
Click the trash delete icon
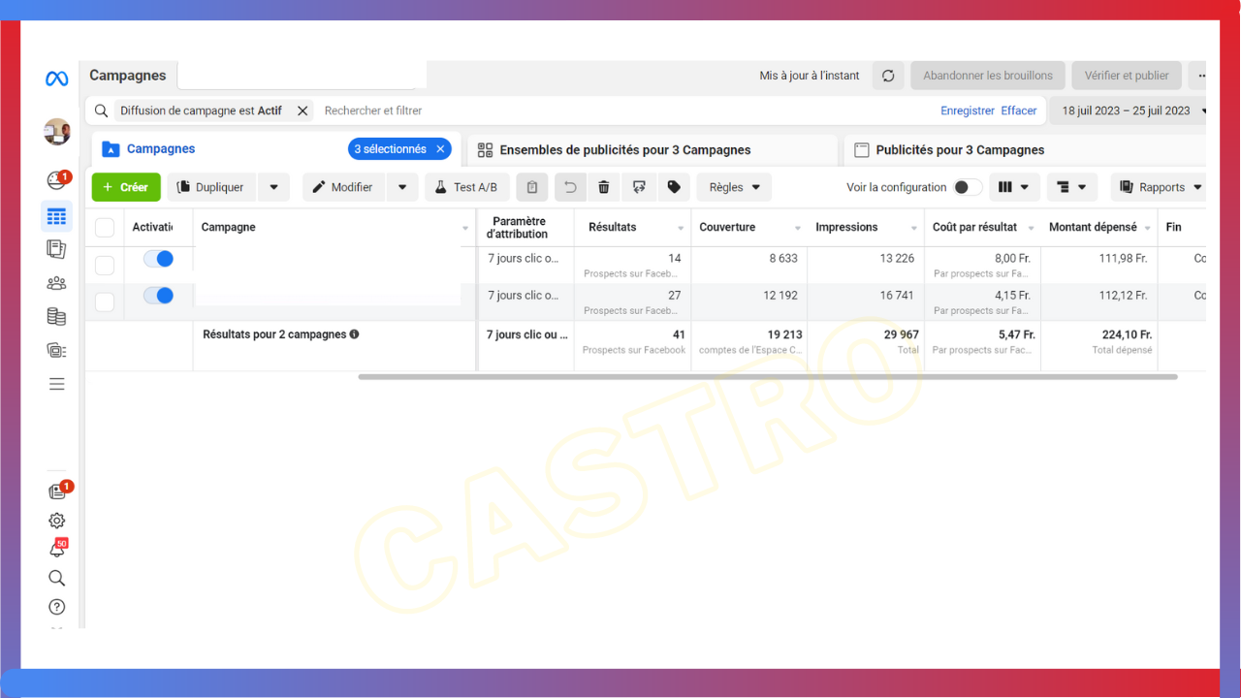pyautogui.click(x=604, y=187)
